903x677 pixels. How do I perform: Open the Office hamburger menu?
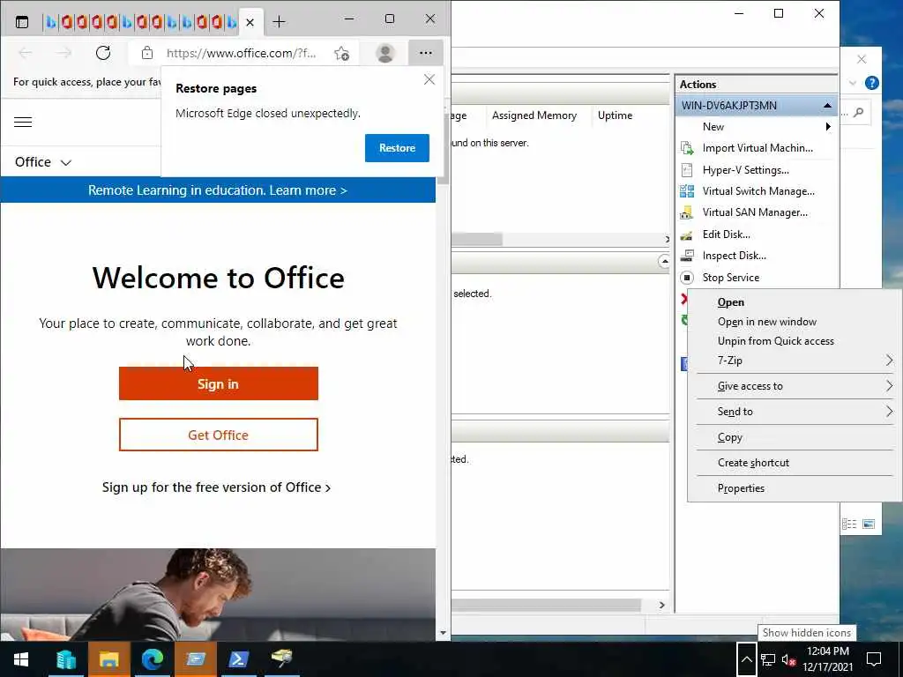point(23,122)
